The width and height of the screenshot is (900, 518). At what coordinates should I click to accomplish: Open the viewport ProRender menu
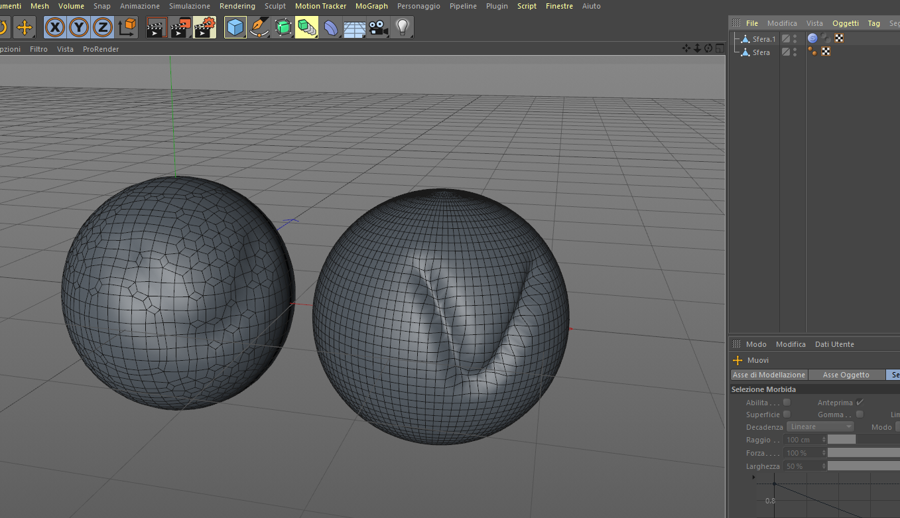coord(101,49)
